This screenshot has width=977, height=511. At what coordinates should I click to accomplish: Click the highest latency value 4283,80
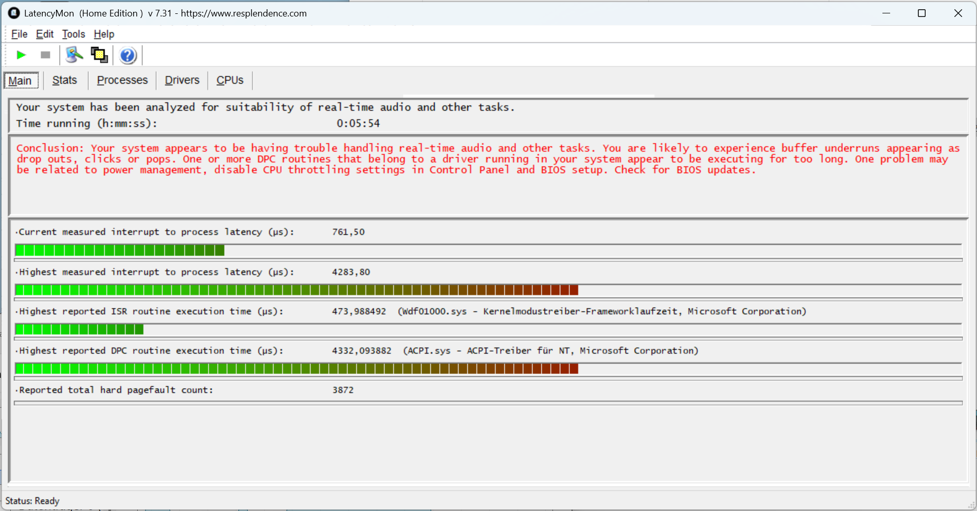click(351, 272)
